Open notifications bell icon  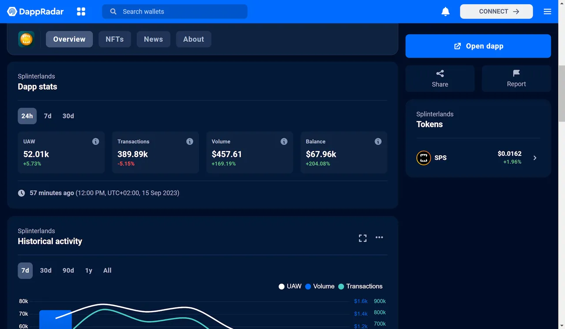(x=445, y=11)
